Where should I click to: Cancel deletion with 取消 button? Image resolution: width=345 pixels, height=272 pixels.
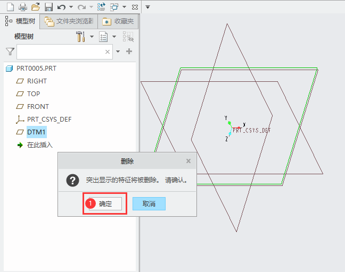tap(149, 203)
